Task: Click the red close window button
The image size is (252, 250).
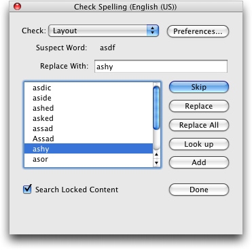Action: tap(18, 7)
